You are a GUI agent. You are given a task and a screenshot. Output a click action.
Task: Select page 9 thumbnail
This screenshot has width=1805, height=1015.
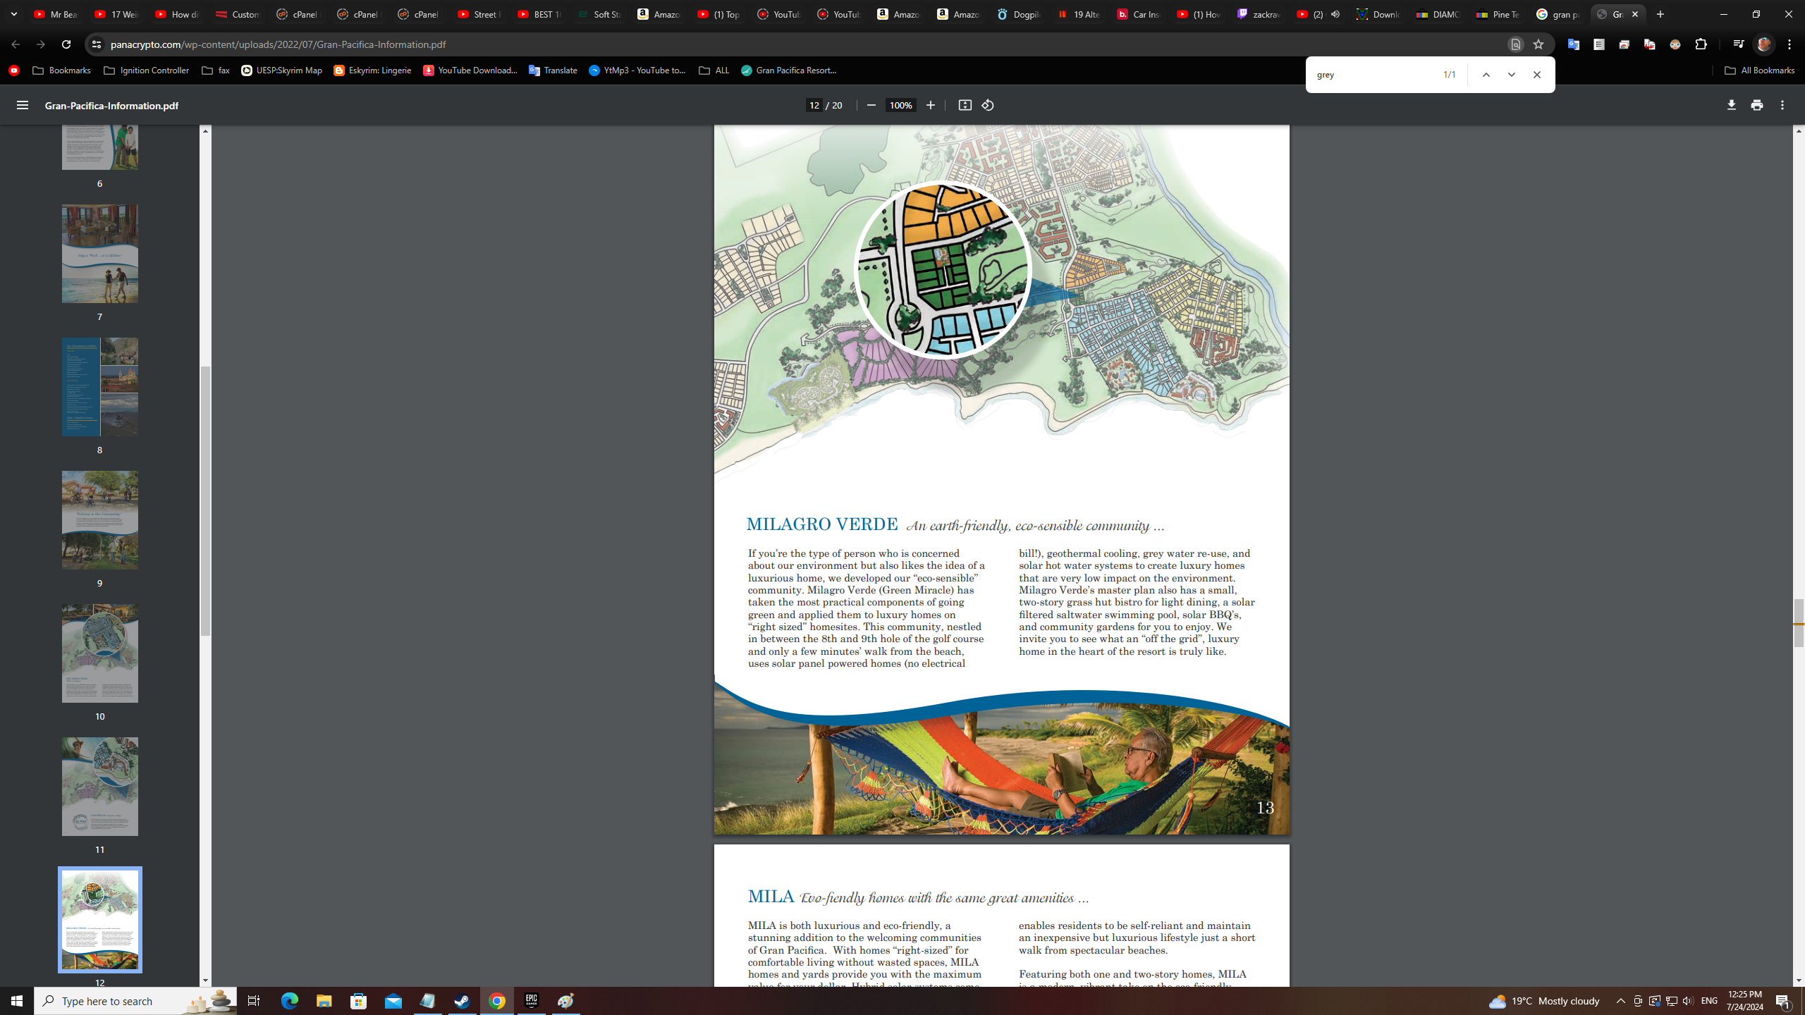(99, 520)
